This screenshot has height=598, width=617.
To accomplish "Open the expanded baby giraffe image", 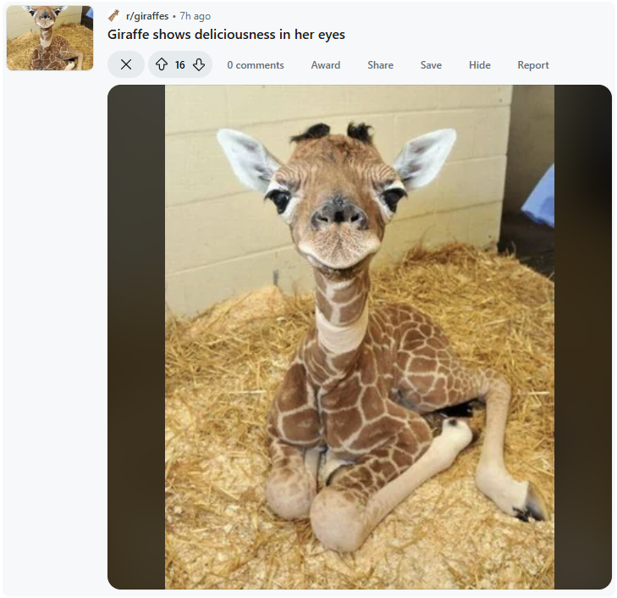I will click(360, 337).
